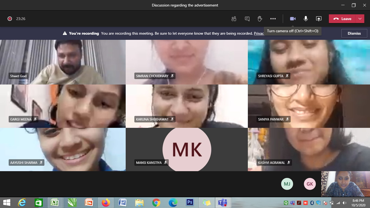This screenshot has height=208, width=370.
Task: Raise your hand in the meeting
Action: click(260, 19)
